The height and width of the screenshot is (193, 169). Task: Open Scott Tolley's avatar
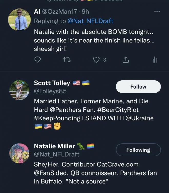click(x=19, y=90)
